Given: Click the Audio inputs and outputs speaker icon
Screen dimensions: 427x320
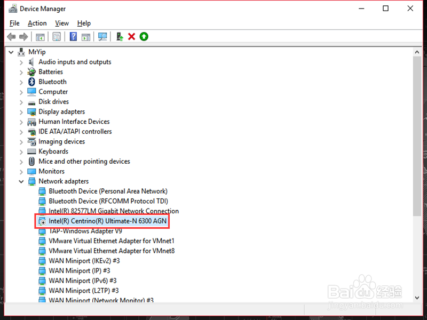Looking at the screenshot, I should pyautogui.click(x=31, y=62).
